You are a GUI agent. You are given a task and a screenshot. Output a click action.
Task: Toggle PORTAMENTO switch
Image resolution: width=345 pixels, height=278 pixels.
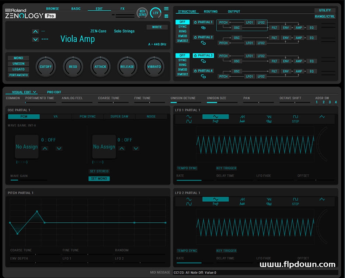(x=18, y=75)
